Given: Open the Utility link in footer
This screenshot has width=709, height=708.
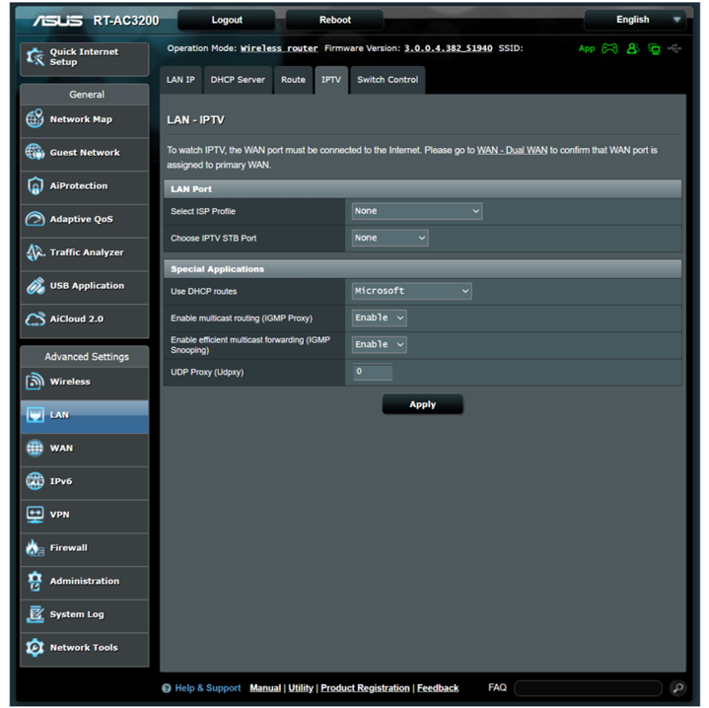Looking at the screenshot, I should (x=301, y=688).
